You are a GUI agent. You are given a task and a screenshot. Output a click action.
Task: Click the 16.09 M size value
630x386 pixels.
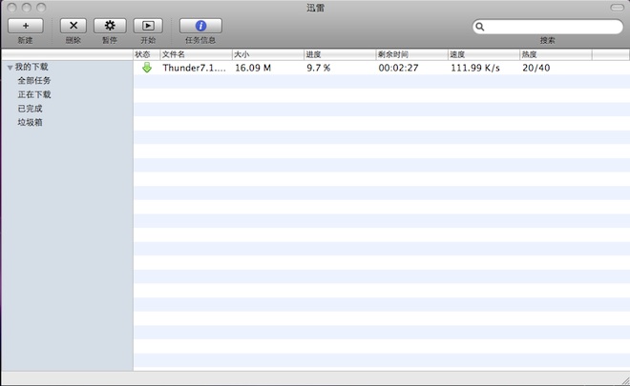pos(253,68)
